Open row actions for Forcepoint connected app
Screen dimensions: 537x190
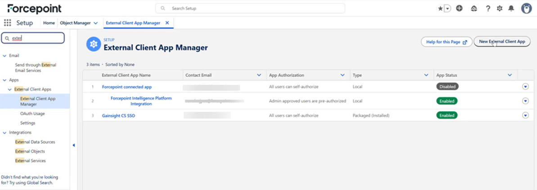tap(525, 87)
